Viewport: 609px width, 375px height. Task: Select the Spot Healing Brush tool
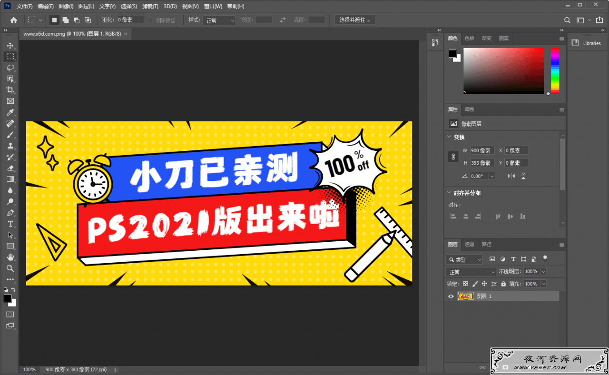click(x=10, y=124)
